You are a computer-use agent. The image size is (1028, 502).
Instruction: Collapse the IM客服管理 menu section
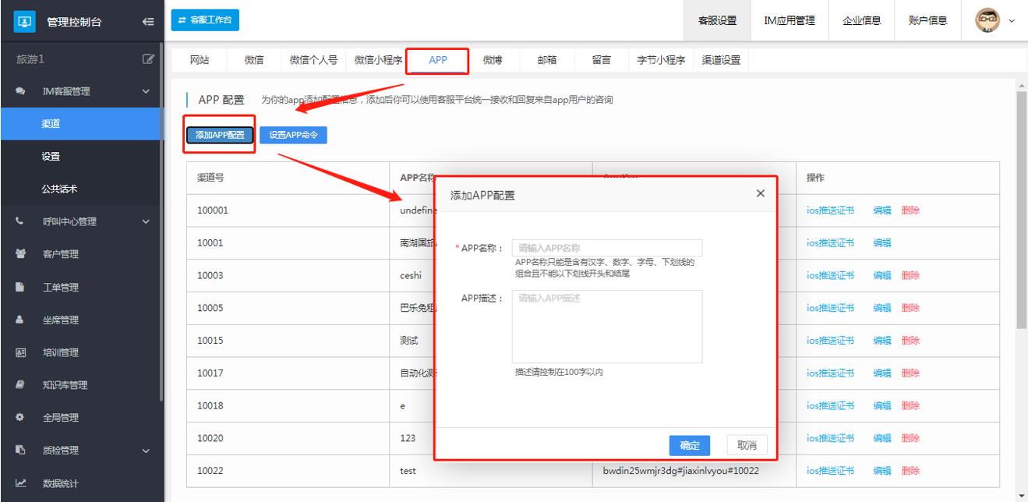point(145,91)
